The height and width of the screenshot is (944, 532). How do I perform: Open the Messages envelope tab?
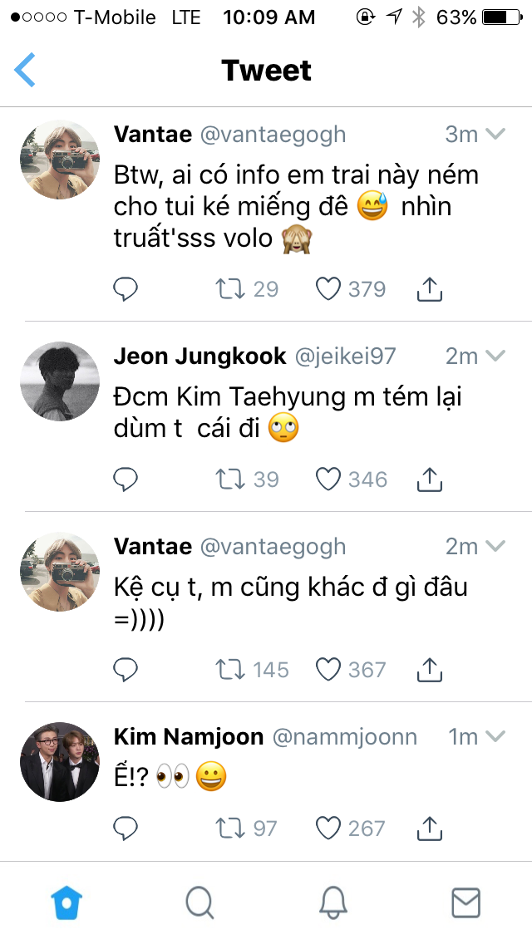[x=465, y=902]
